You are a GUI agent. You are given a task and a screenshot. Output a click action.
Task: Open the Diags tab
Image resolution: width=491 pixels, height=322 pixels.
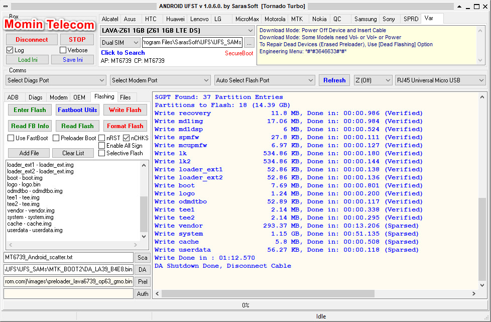click(x=35, y=97)
